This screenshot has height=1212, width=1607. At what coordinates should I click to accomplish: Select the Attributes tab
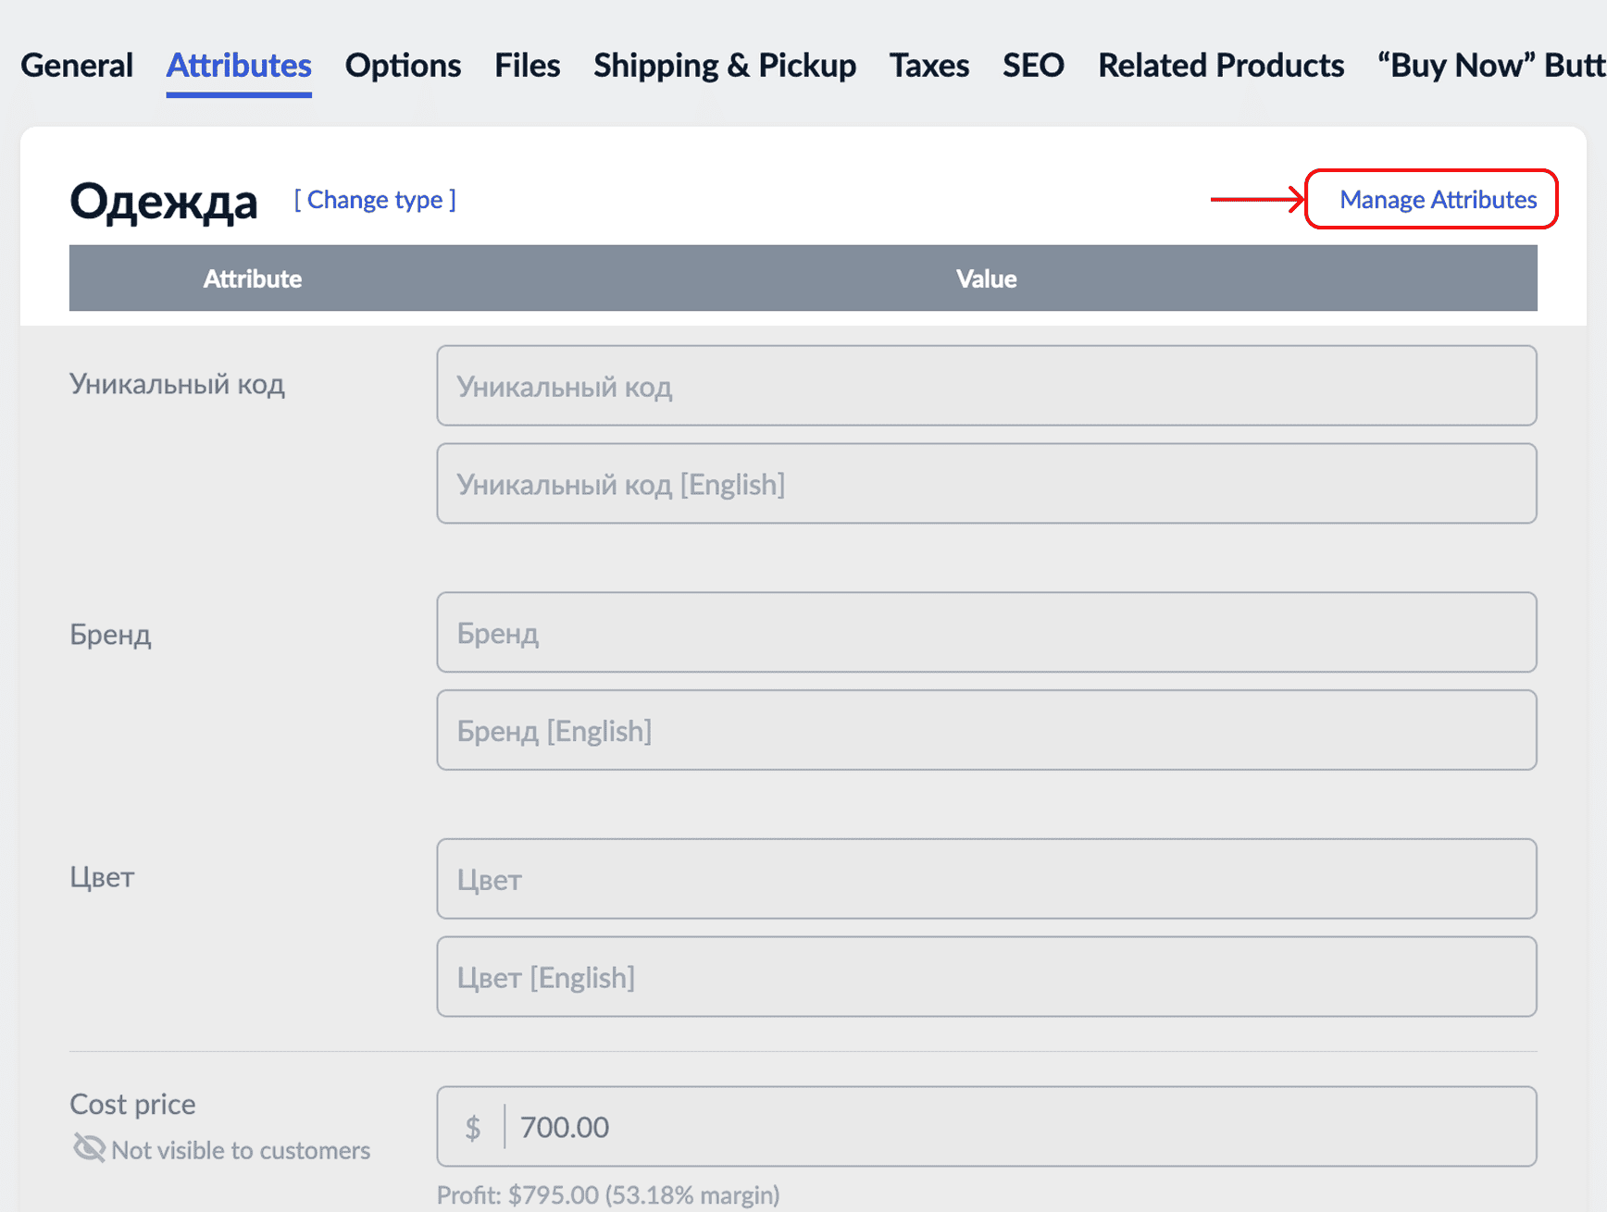point(239,66)
